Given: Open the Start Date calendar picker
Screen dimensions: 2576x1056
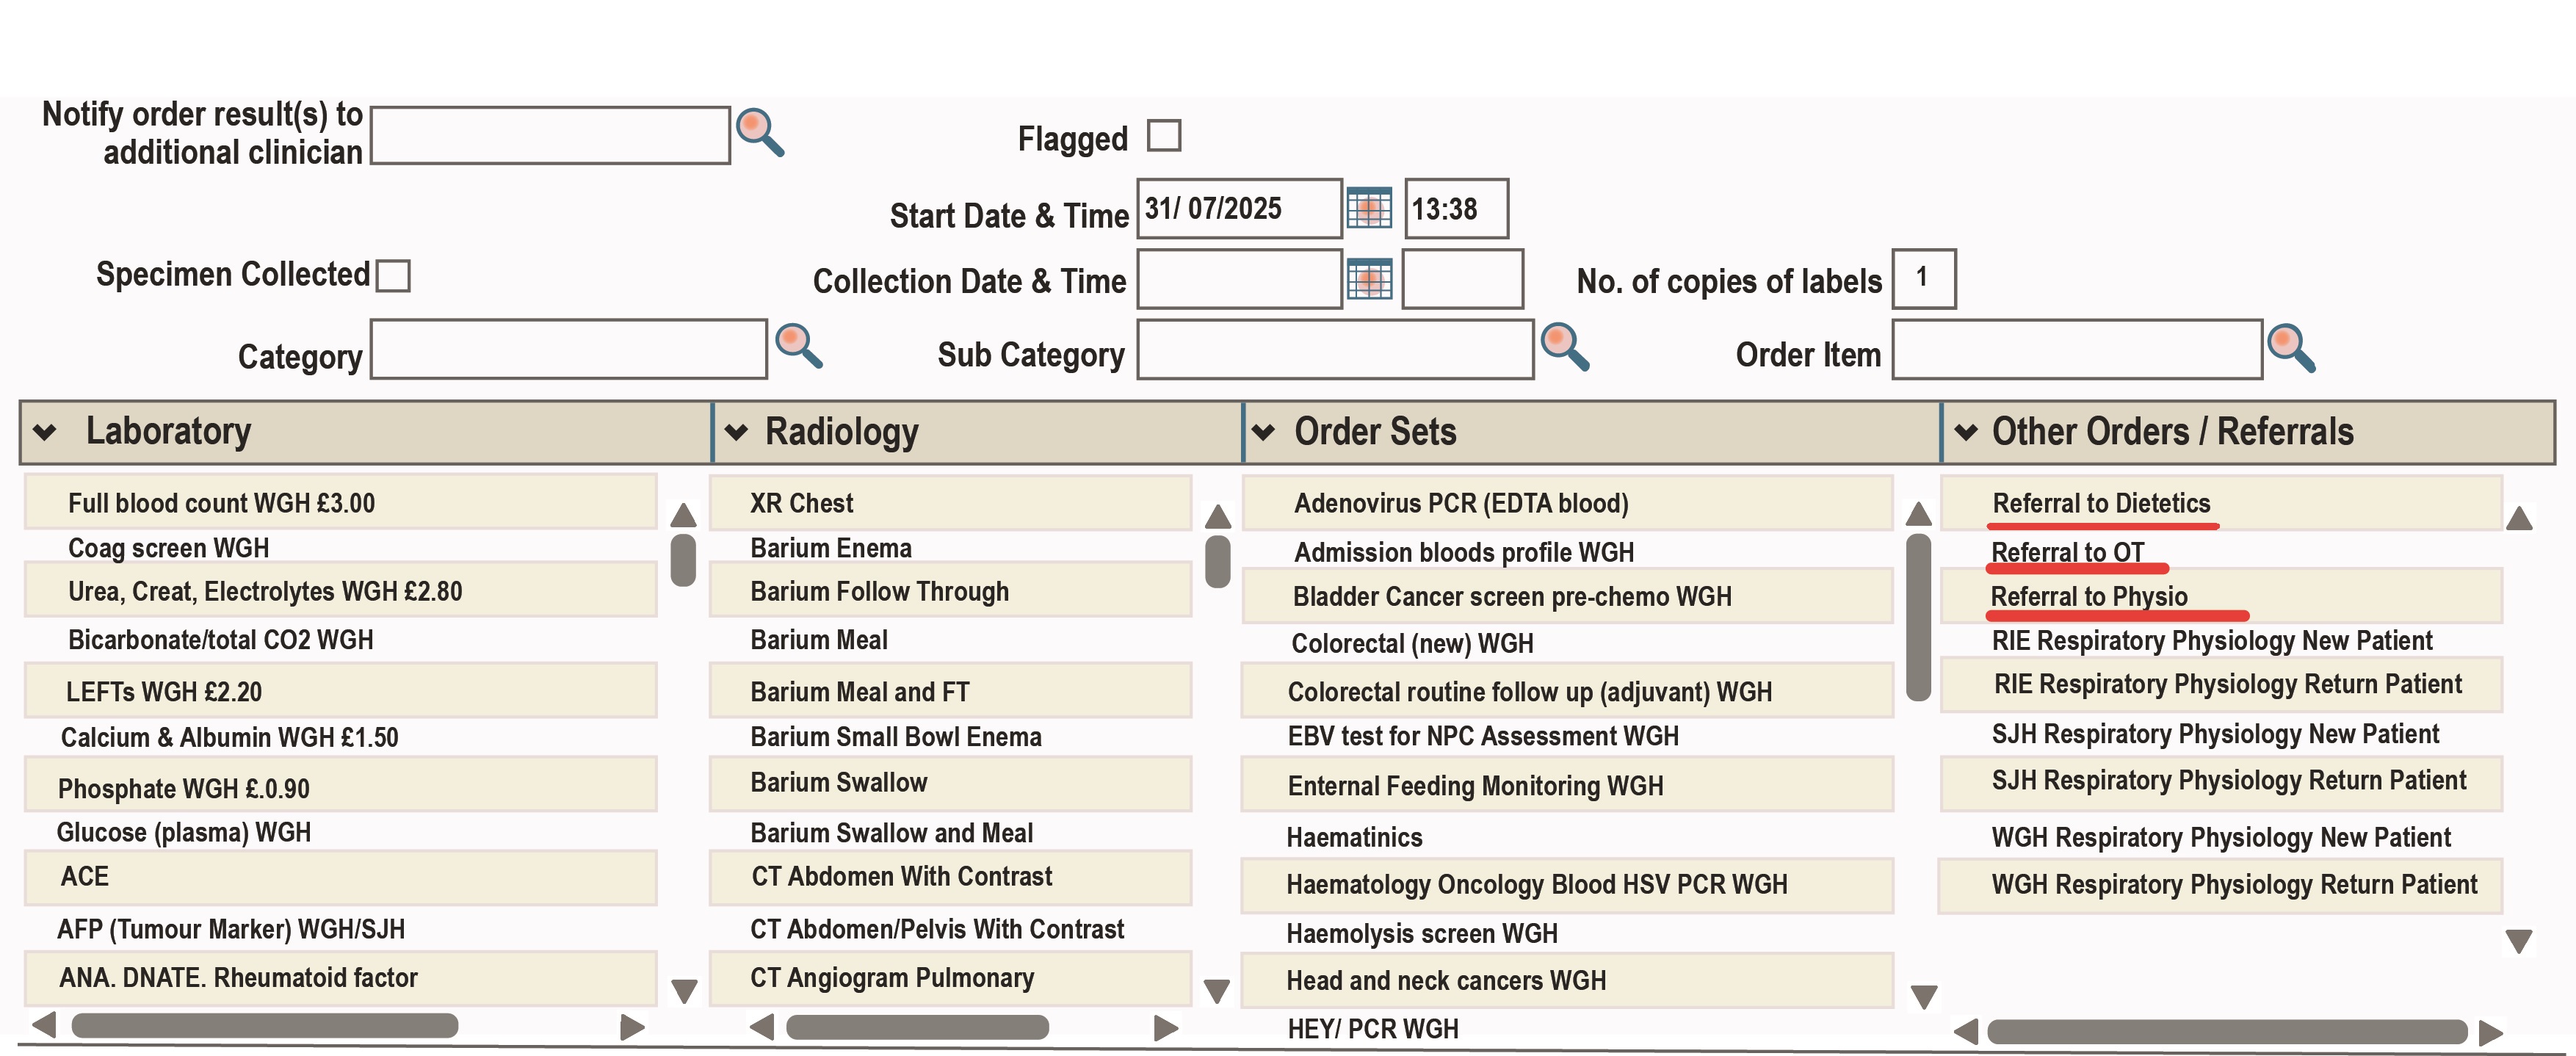Looking at the screenshot, I should (x=1370, y=209).
